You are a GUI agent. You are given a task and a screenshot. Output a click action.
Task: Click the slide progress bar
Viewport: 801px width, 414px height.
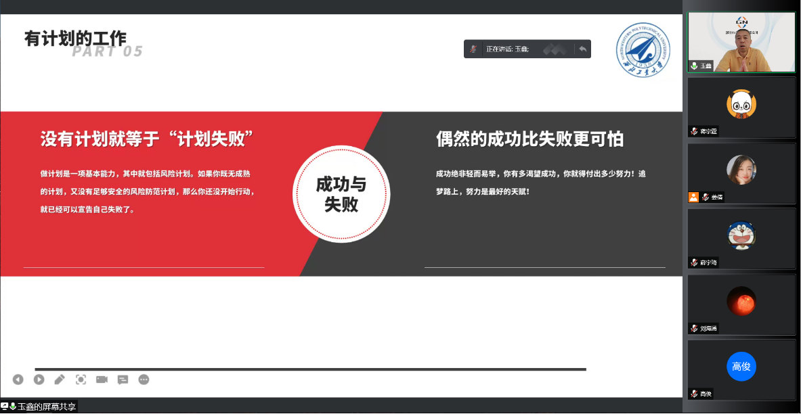pyautogui.click(x=310, y=369)
